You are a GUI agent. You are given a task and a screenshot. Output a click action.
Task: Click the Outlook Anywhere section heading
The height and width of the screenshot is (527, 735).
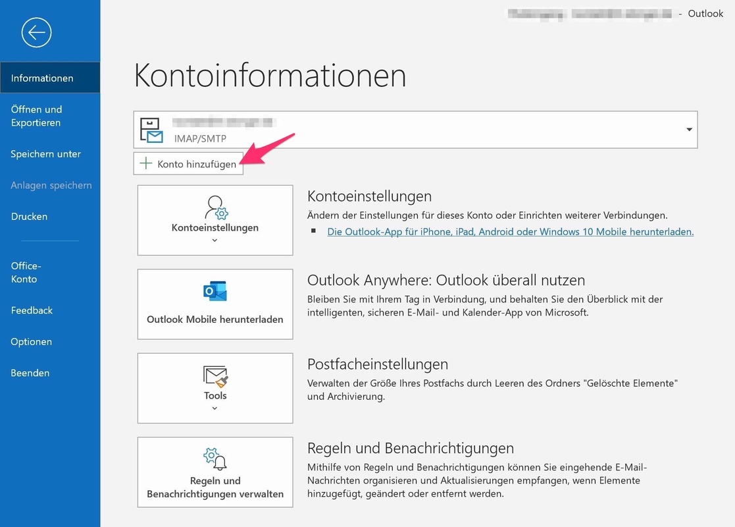point(446,280)
